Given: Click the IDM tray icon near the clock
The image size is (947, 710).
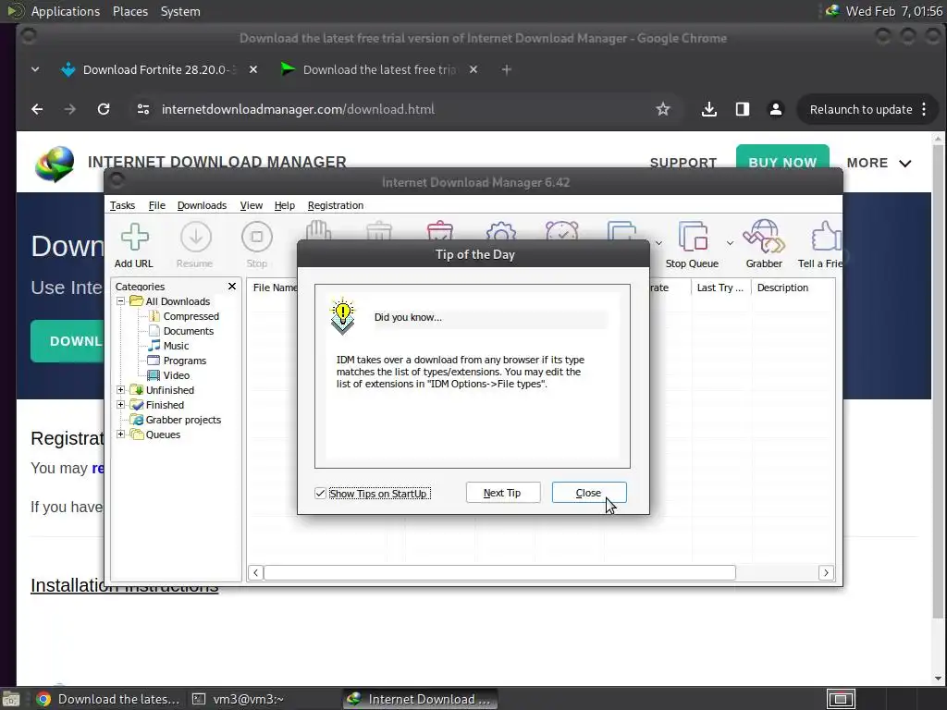Looking at the screenshot, I should click(833, 11).
